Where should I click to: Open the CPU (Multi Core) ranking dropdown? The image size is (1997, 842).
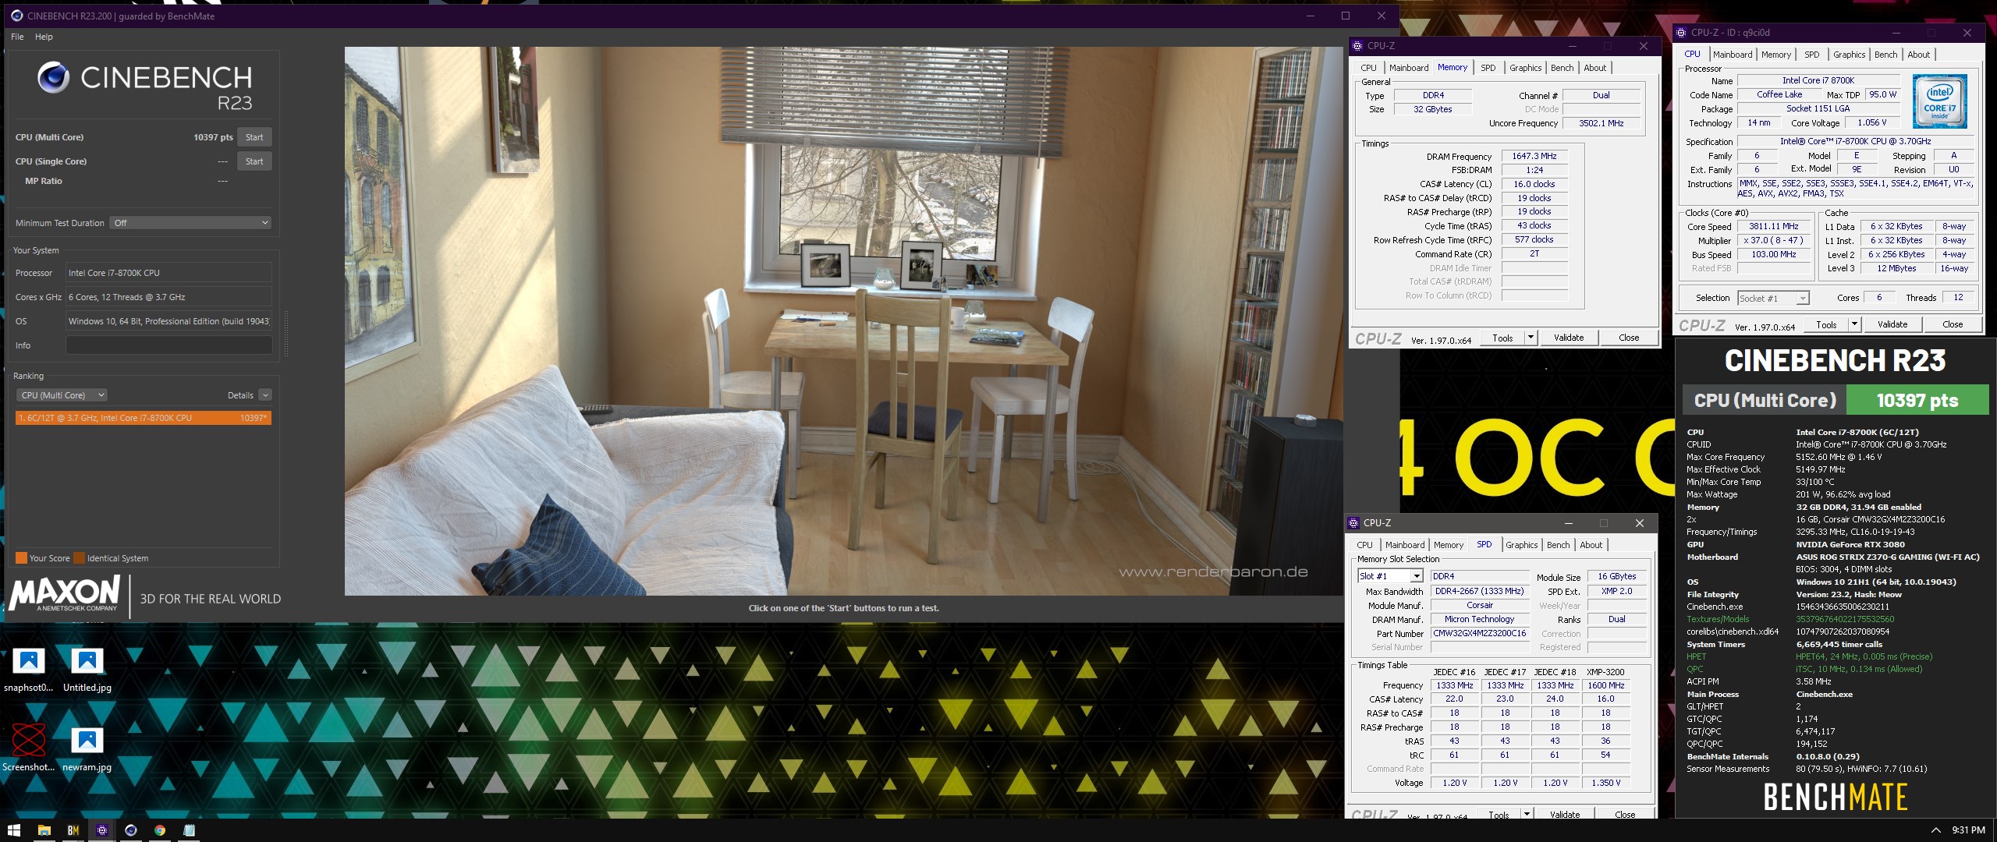click(x=62, y=395)
